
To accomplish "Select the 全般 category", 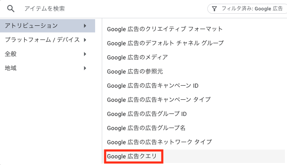I will tap(48, 54).
